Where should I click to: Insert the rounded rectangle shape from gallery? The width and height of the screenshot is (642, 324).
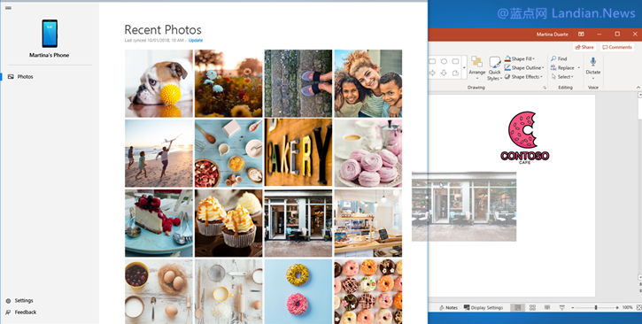(455, 61)
